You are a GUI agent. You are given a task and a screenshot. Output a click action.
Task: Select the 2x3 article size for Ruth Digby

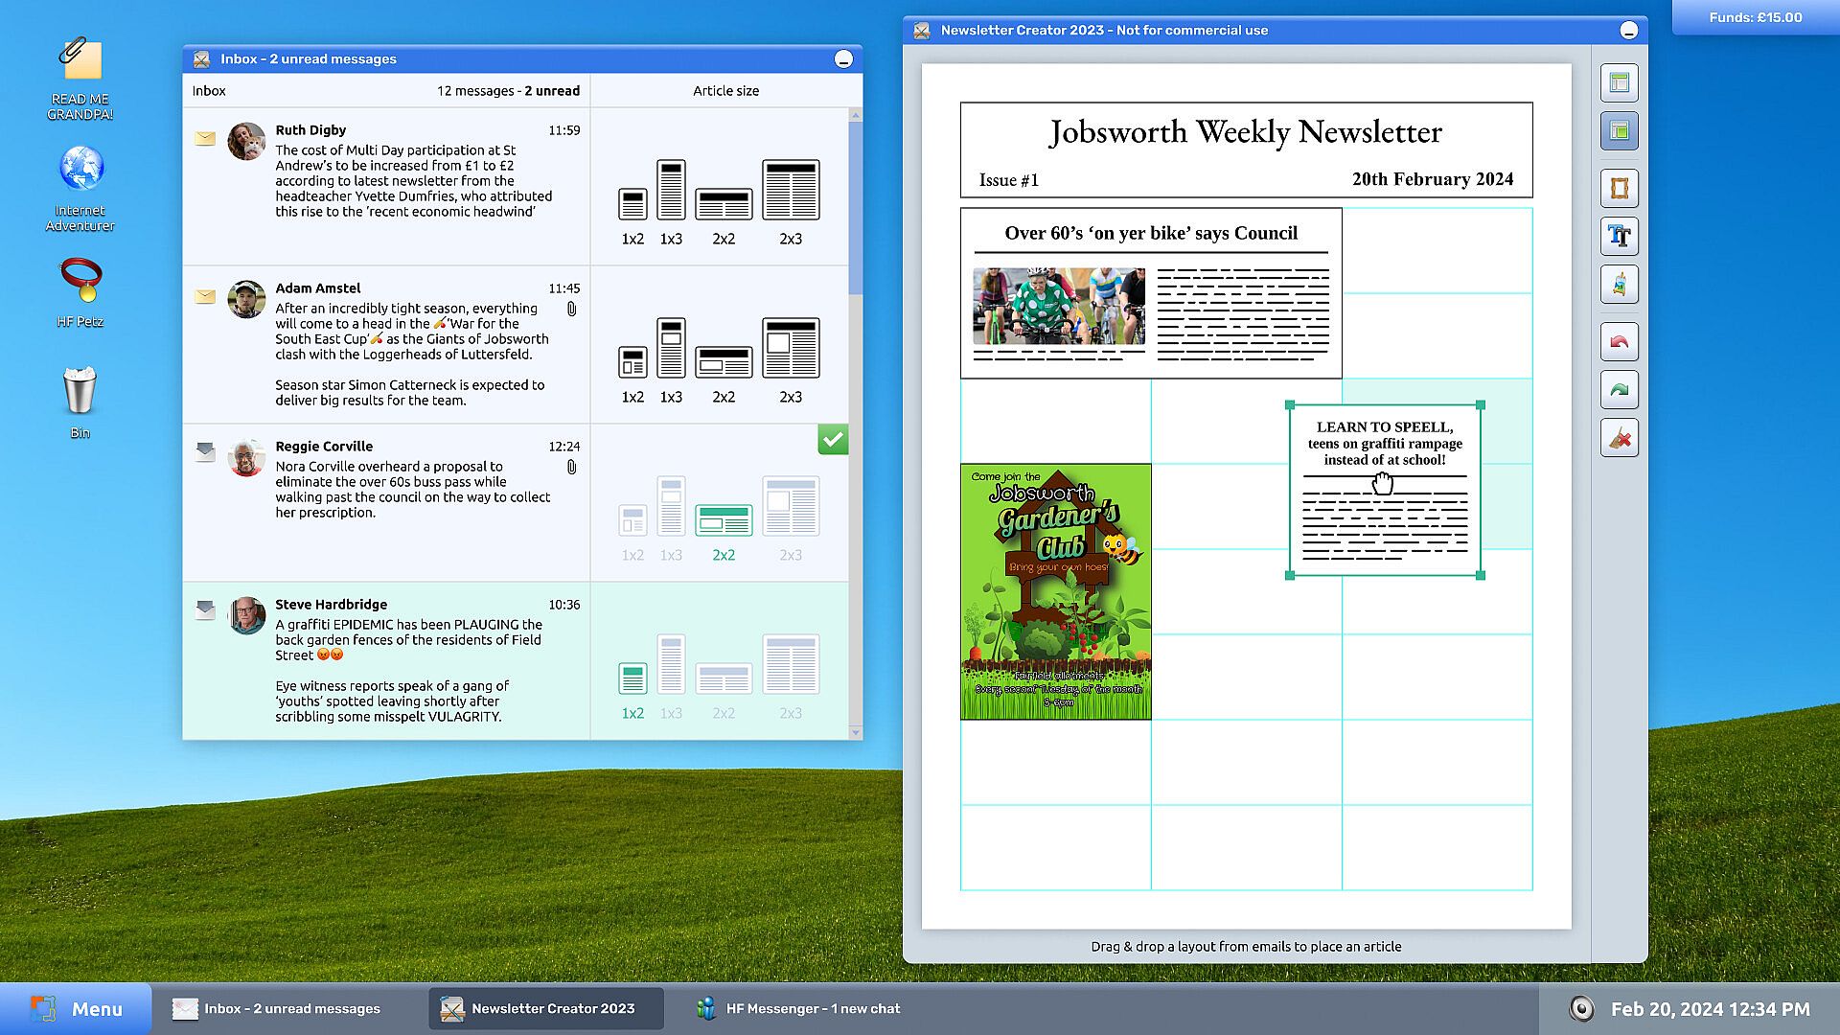pyautogui.click(x=790, y=192)
